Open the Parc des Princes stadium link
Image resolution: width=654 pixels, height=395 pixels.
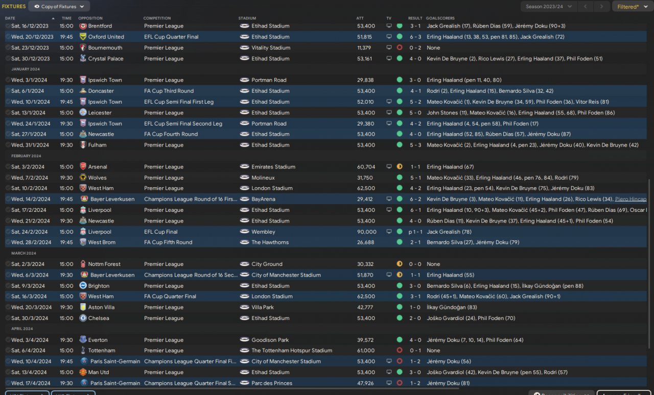pyautogui.click(x=272, y=383)
